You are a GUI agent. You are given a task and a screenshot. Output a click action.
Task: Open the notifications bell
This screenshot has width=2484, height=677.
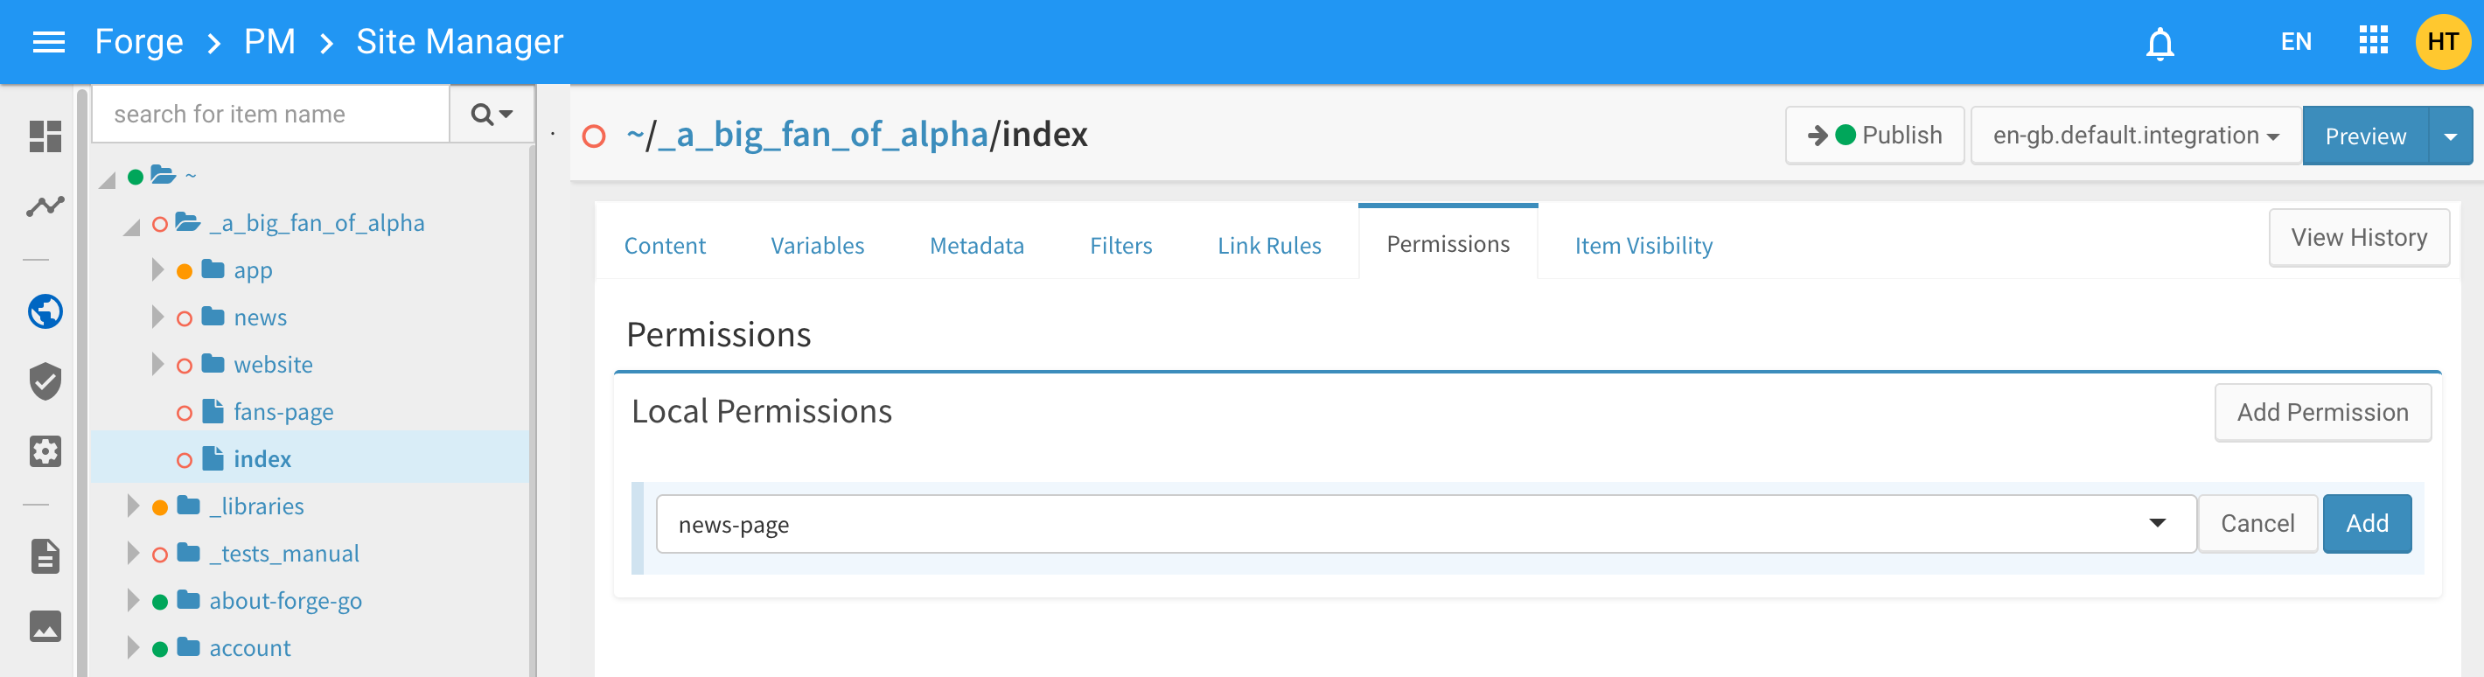click(x=2159, y=44)
